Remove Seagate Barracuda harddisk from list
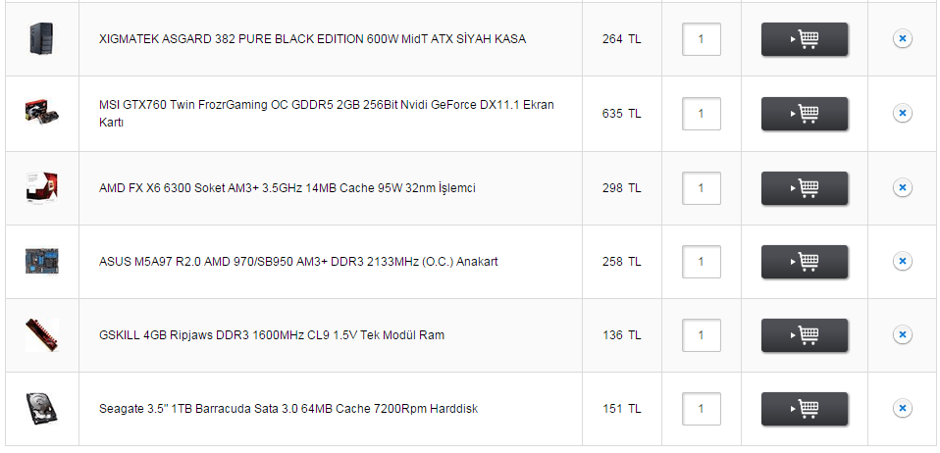The width and height of the screenshot is (940, 453). coord(903,408)
